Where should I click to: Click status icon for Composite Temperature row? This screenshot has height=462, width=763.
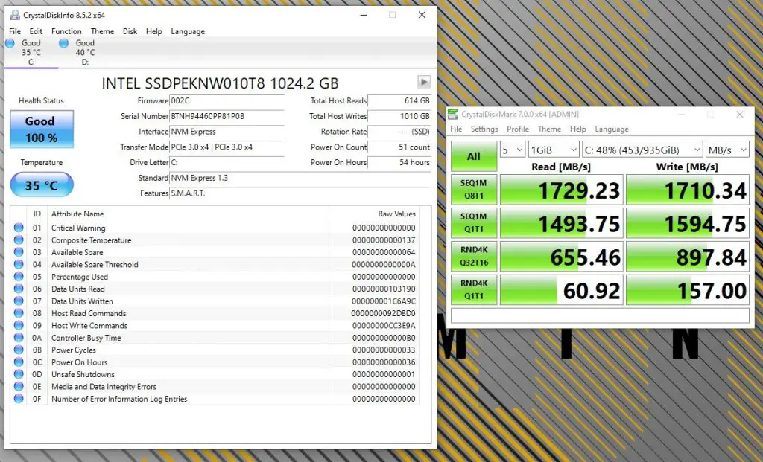pyautogui.click(x=19, y=240)
